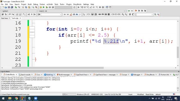The height and width of the screenshot is (101, 180).
Task: Open the Debugger log tab
Action: point(137,75)
